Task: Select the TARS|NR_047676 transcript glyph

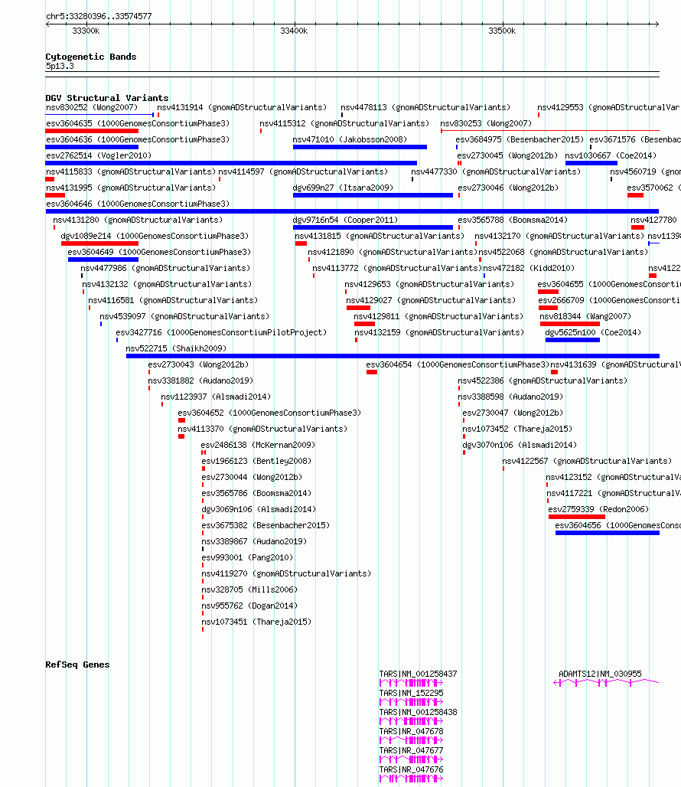Action: (x=411, y=779)
